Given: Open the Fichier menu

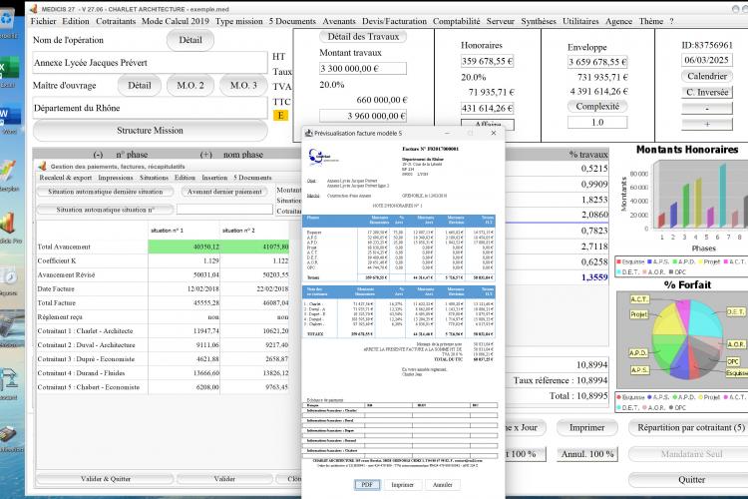Looking at the screenshot, I should pos(44,21).
